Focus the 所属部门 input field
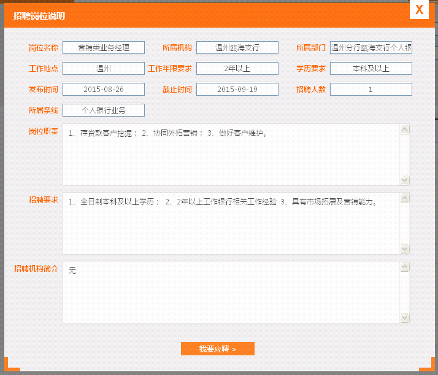The image size is (438, 375). 371,48
